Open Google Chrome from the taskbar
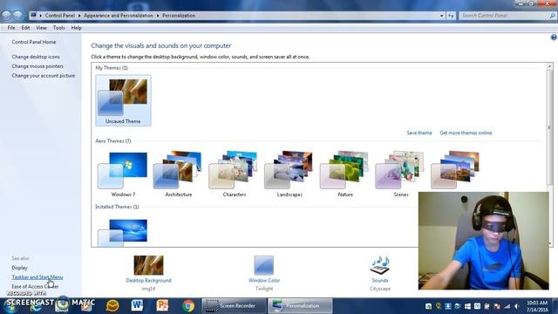Viewport: 558px width, 314px height. 188,306
